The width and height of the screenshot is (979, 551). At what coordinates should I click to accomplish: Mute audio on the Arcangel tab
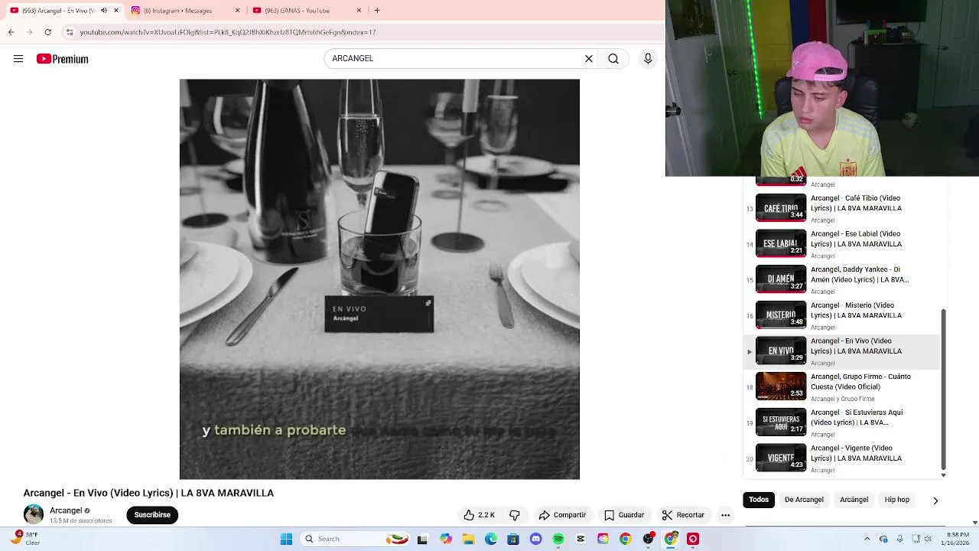coord(104,10)
